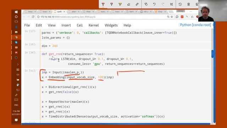Click the TimeDistributed Dense softmax line
This screenshot has height=128, width=227.
[x=103, y=116]
